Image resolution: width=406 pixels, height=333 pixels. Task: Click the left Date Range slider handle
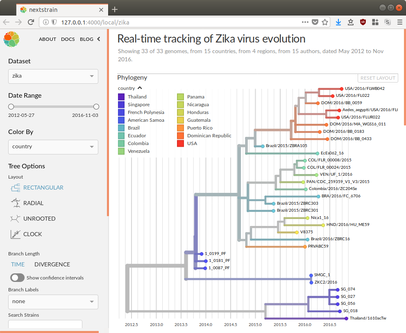click(x=11, y=106)
